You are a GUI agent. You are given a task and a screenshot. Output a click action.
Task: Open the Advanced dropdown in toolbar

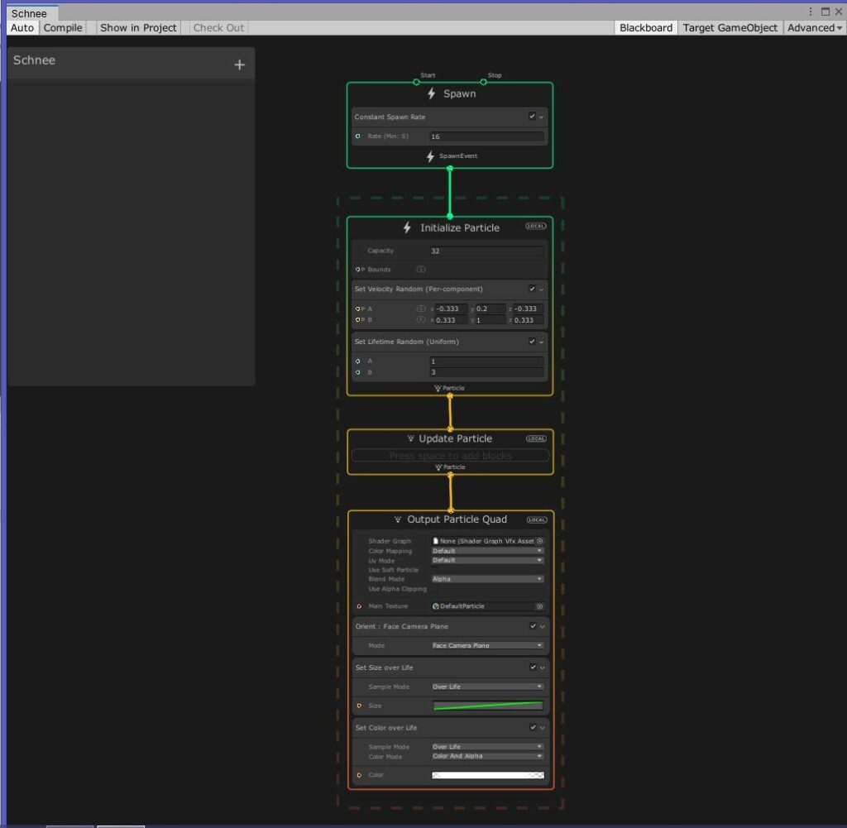tap(815, 27)
